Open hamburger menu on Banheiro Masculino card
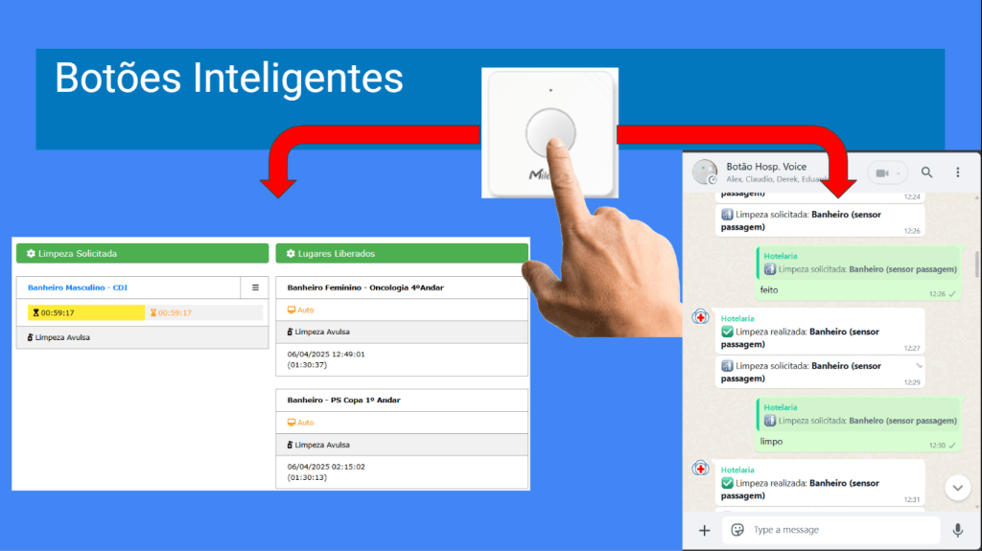This screenshot has width=982, height=551. 255,287
